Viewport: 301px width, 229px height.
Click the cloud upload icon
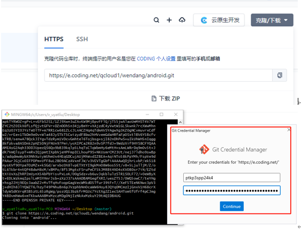click(182, 20)
